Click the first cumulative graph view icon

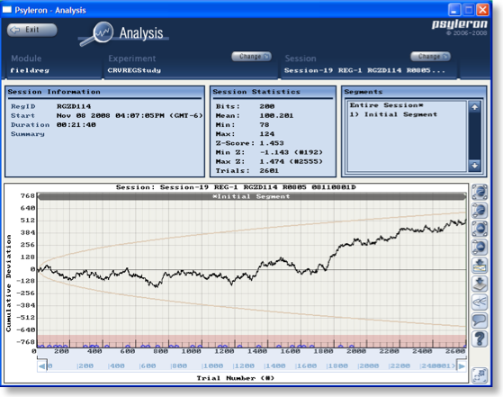480,192
